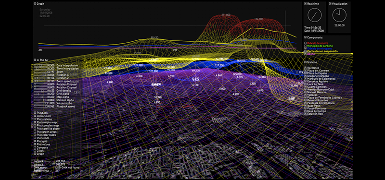Adjust the Grid density slider

(40, 91)
